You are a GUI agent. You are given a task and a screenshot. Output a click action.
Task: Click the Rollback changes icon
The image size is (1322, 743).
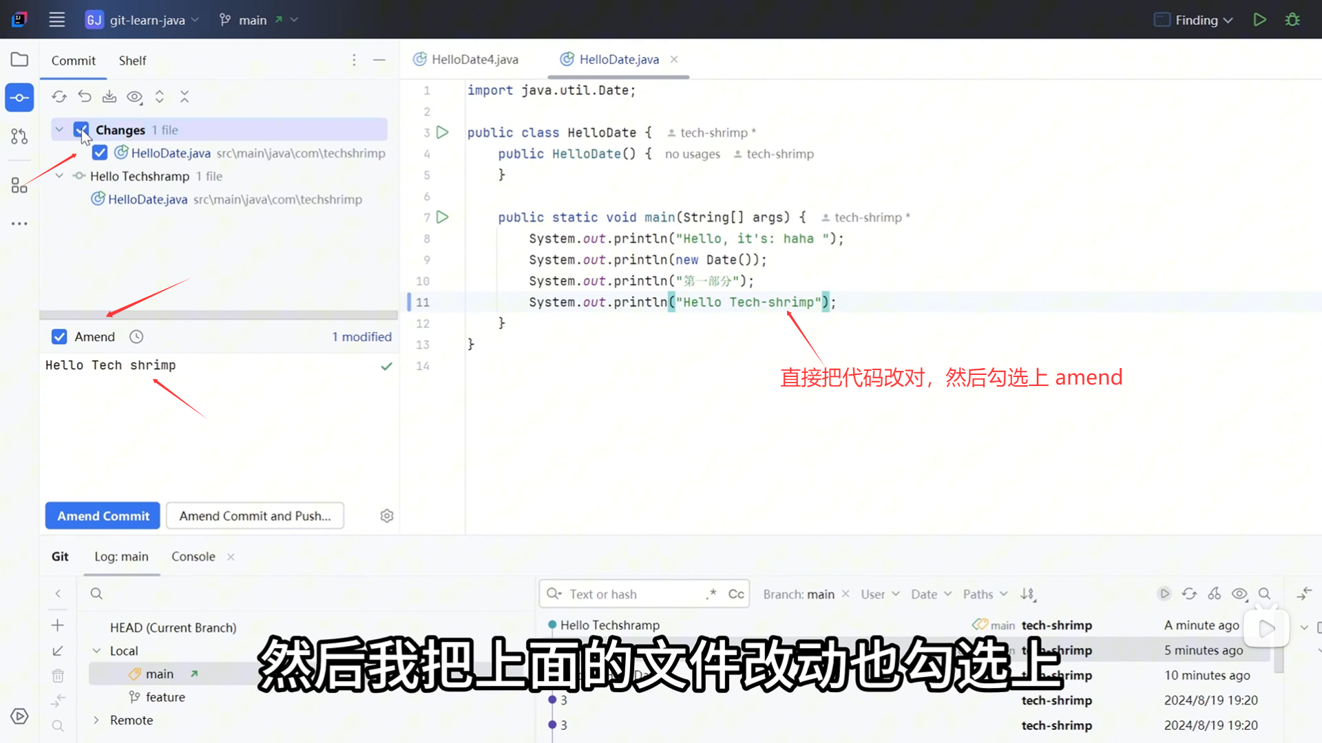(x=85, y=97)
